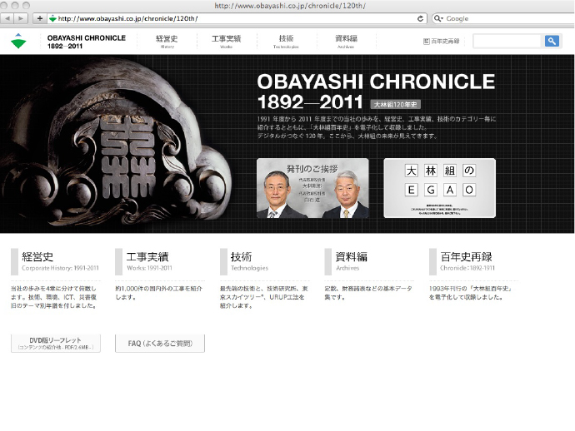
Task: Open the 経営史 History menu item
Action: 167,41
